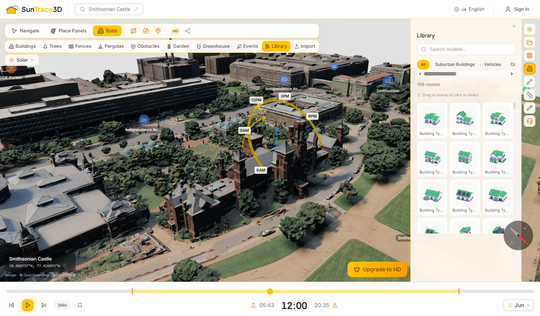
Task: Click Sign In
Action: pos(517,9)
